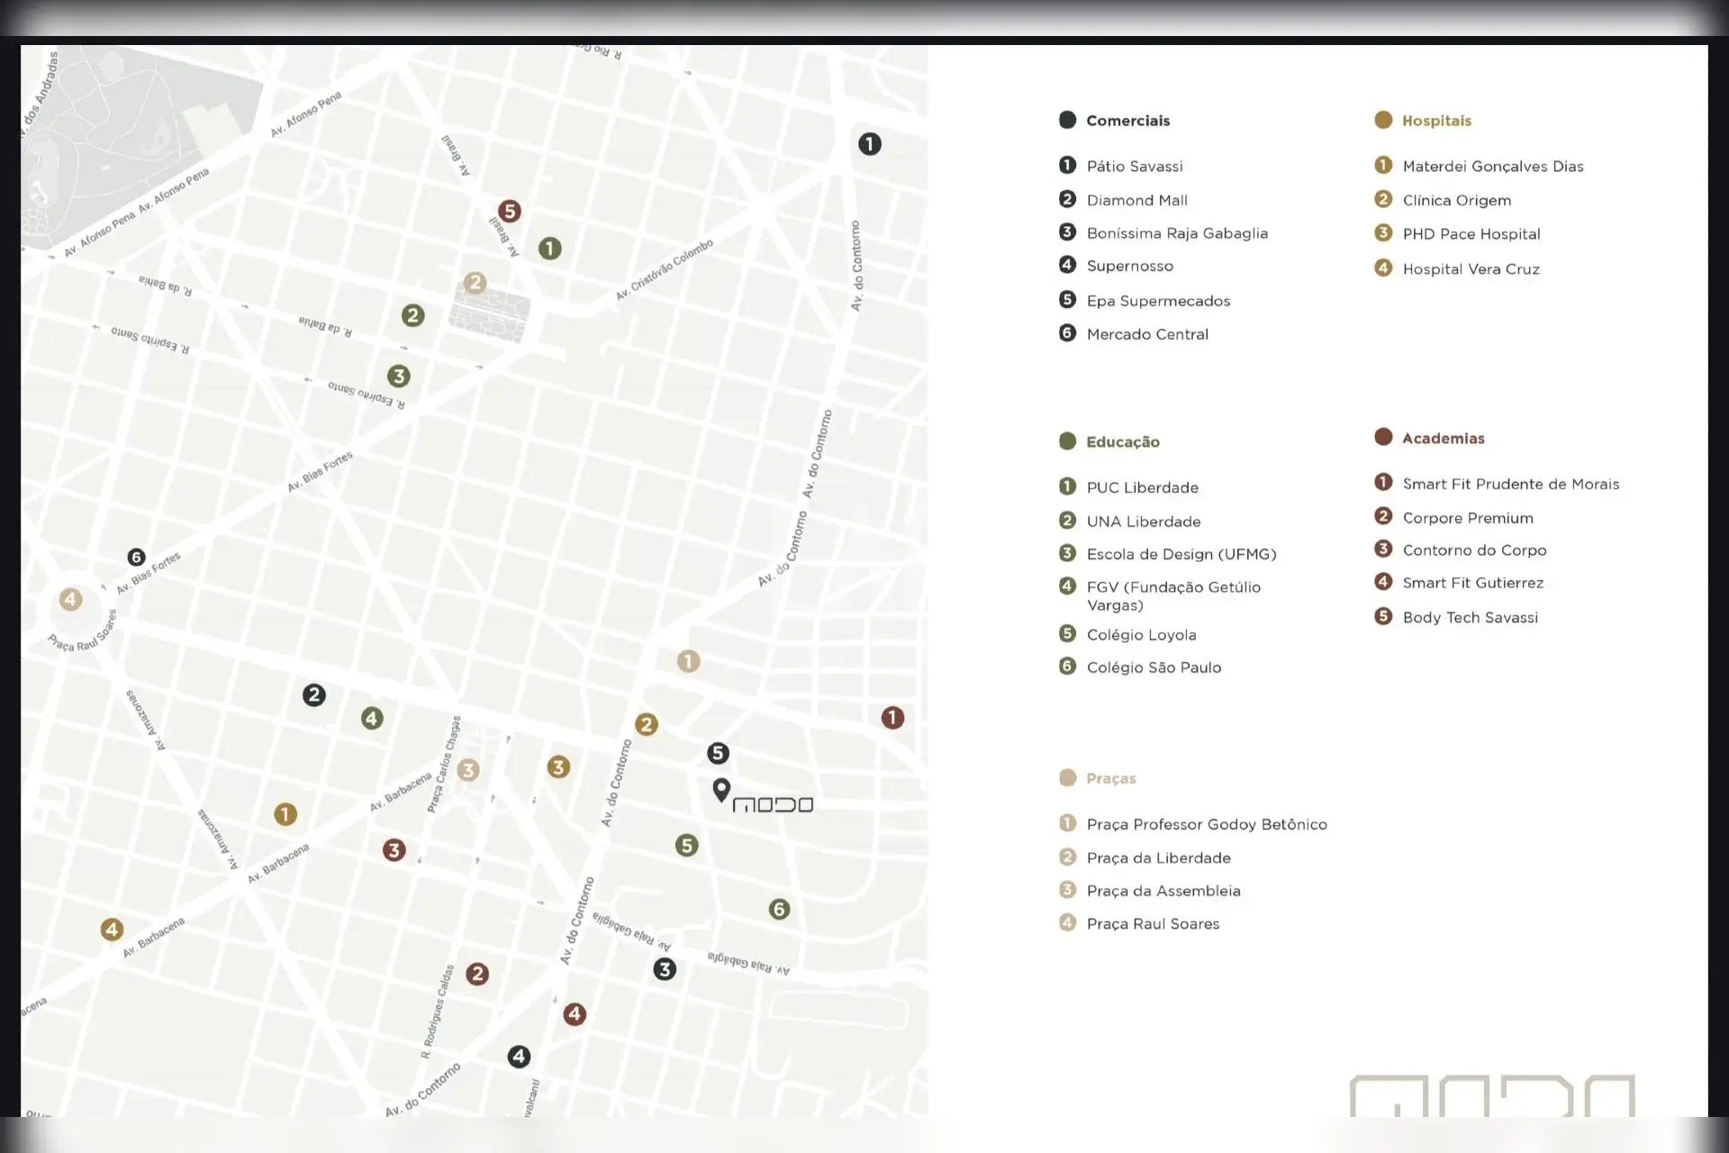Click the Body Tech Savassi legend entry
The height and width of the screenshot is (1153, 1729).
click(1470, 618)
